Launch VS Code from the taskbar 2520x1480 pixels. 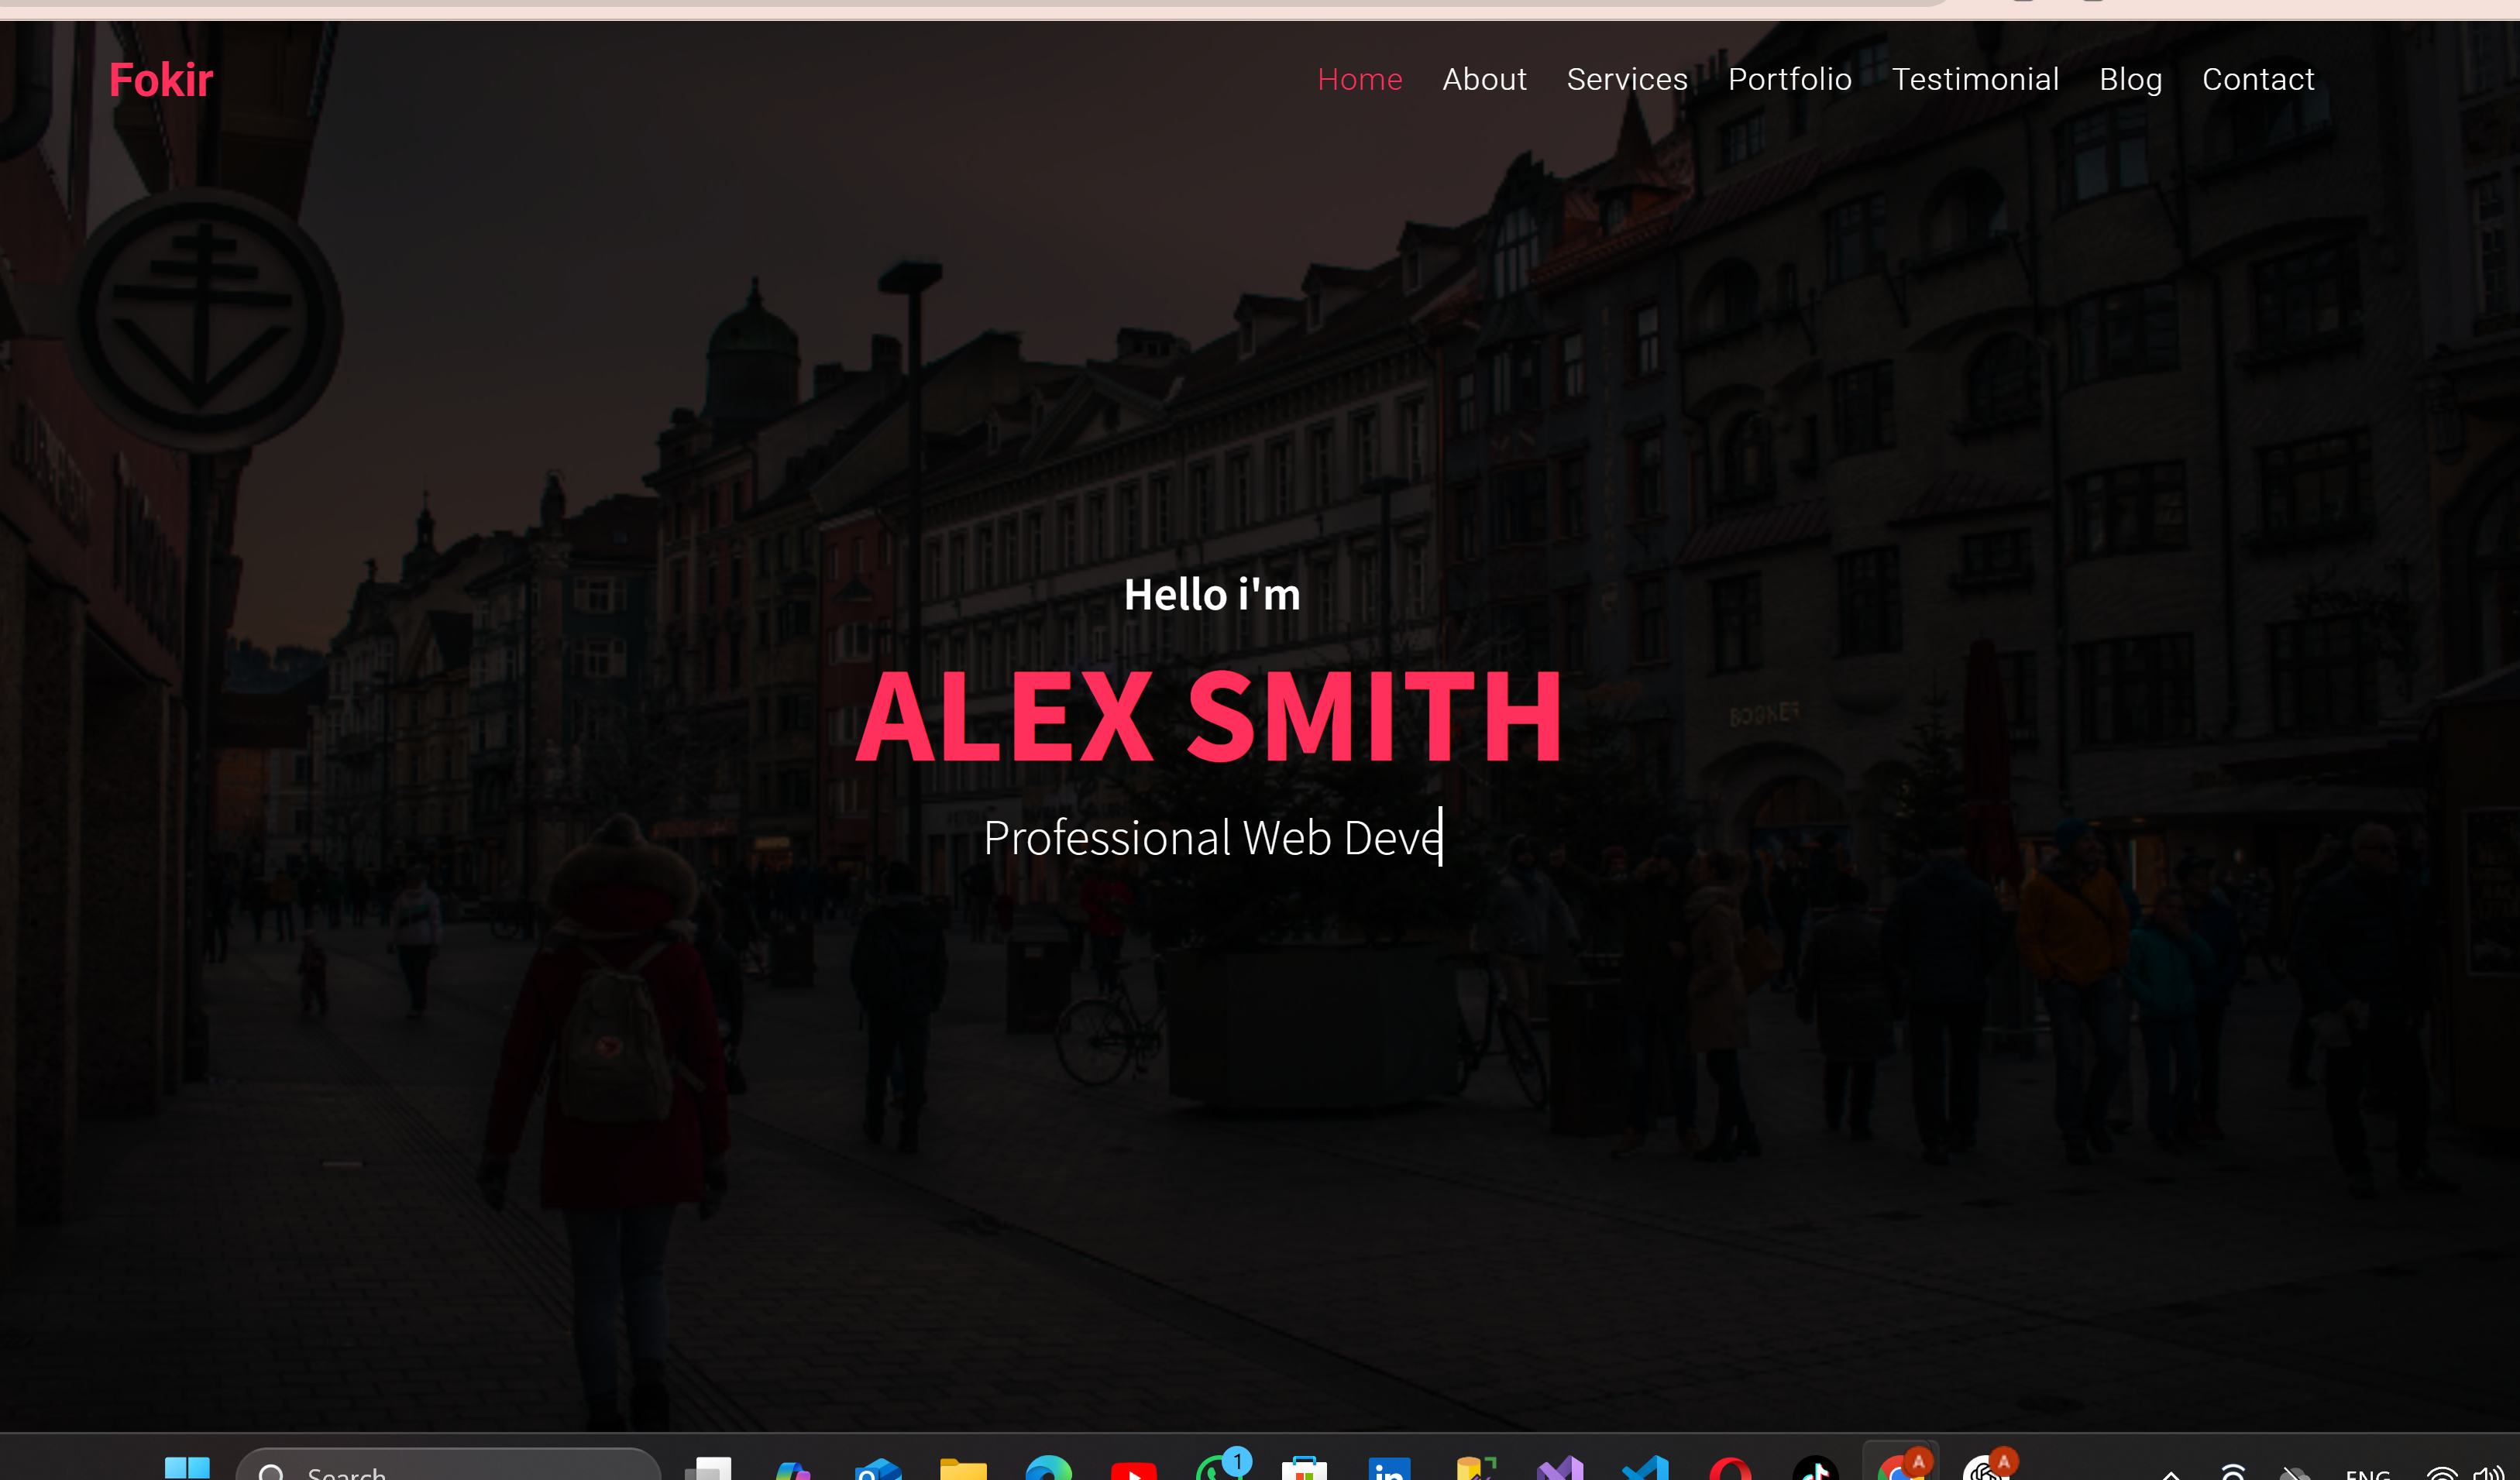[1645, 1468]
